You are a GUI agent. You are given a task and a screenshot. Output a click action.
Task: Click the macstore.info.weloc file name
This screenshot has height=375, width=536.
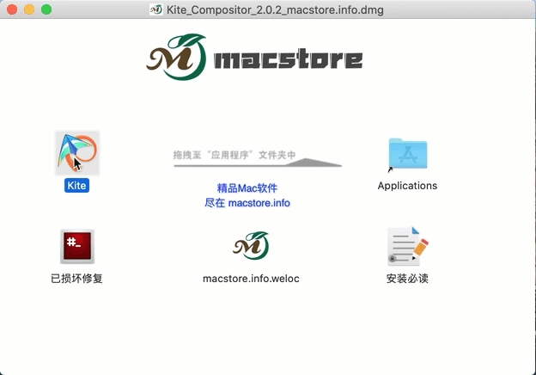[251, 279]
